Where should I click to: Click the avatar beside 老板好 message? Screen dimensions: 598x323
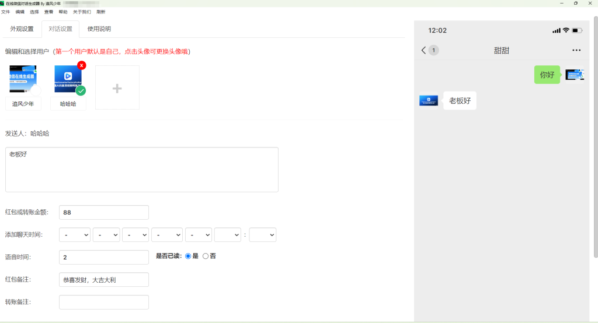click(429, 100)
